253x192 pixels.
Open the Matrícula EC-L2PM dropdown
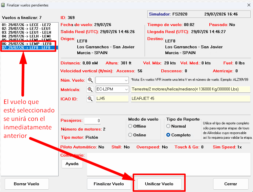(x=126, y=90)
